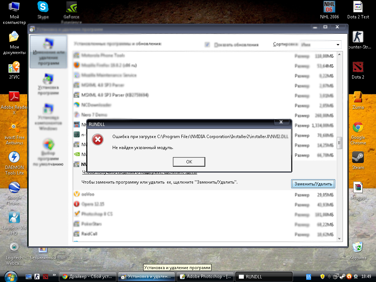Open the avast! Free Antivirus icon

[14, 127]
